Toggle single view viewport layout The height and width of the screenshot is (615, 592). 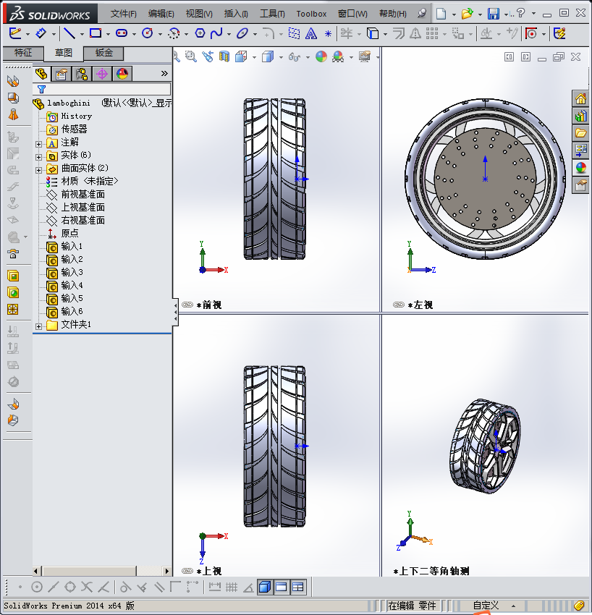pos(265,587)
